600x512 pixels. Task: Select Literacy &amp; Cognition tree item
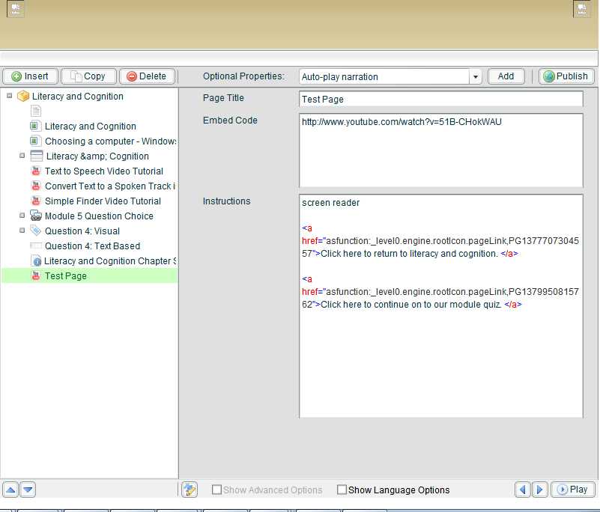tap(97, 156)
